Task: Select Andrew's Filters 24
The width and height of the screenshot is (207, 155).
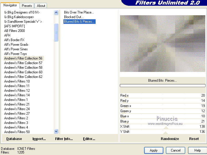Action: tap(17, 109)
